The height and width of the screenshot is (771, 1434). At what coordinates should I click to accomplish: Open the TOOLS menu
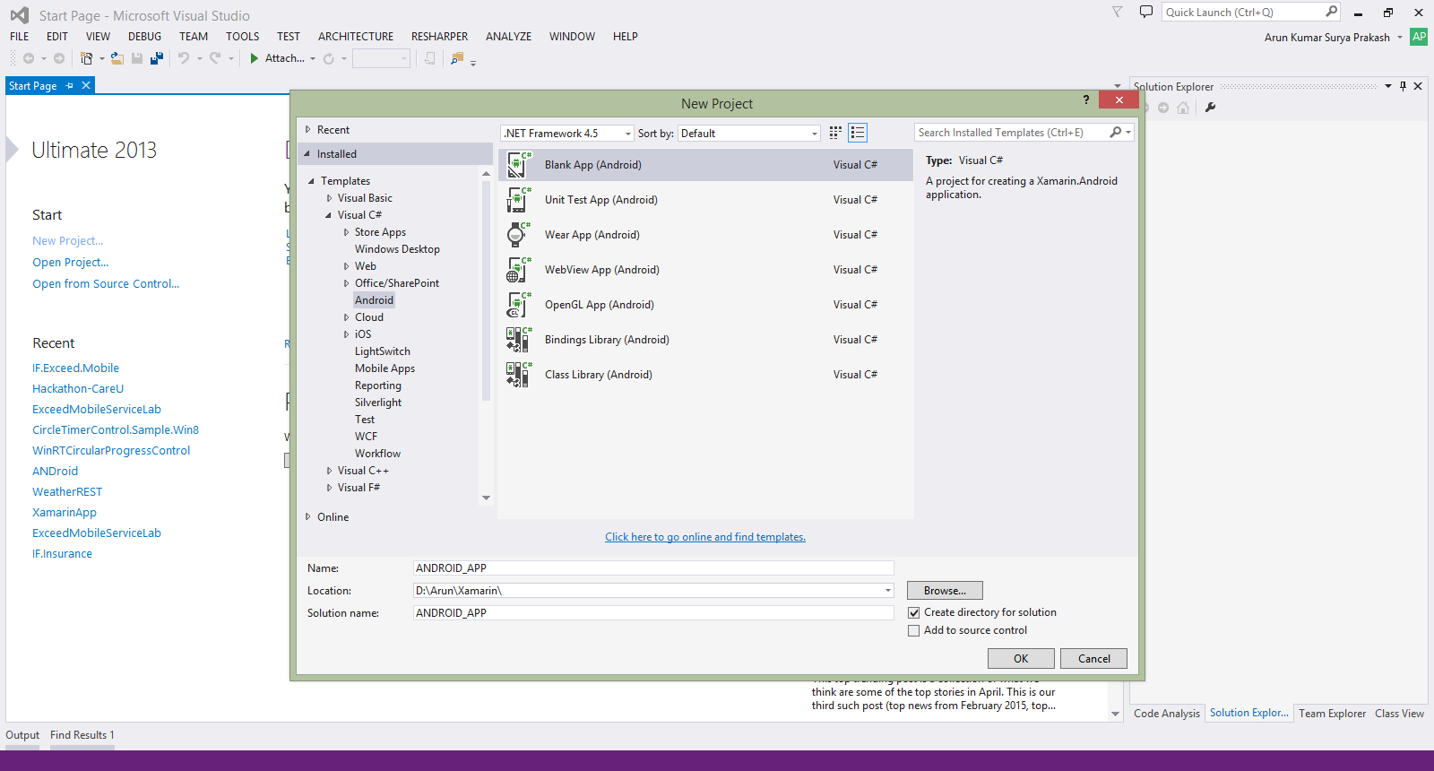click(x=242, y=37)
